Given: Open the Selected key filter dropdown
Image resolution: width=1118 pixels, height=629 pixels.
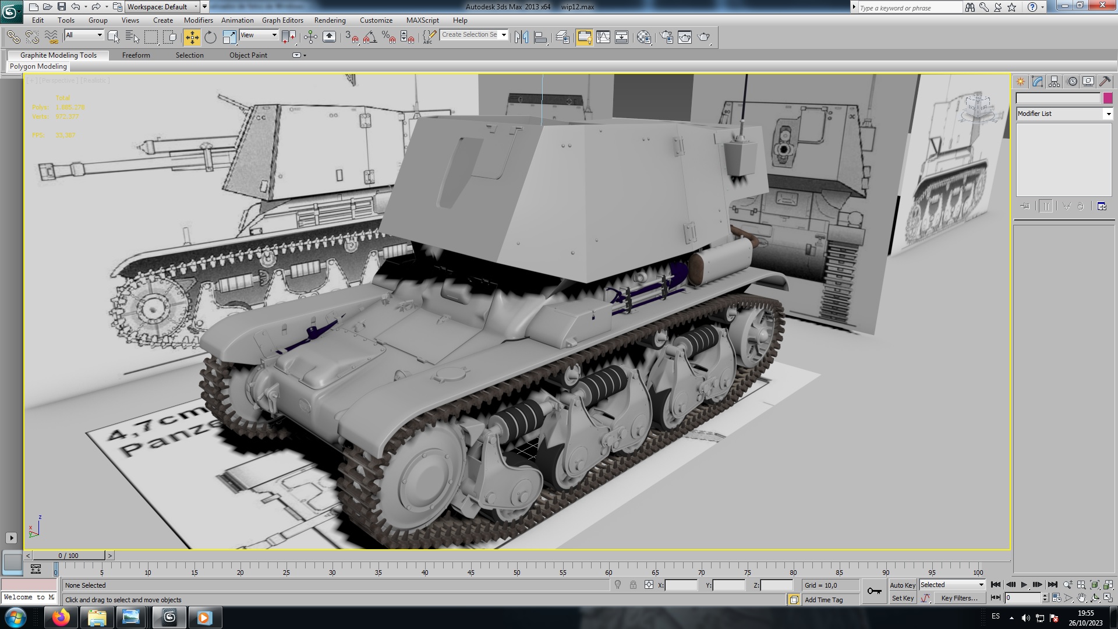Looking at the screenshot, I should (x=952, y=585).
